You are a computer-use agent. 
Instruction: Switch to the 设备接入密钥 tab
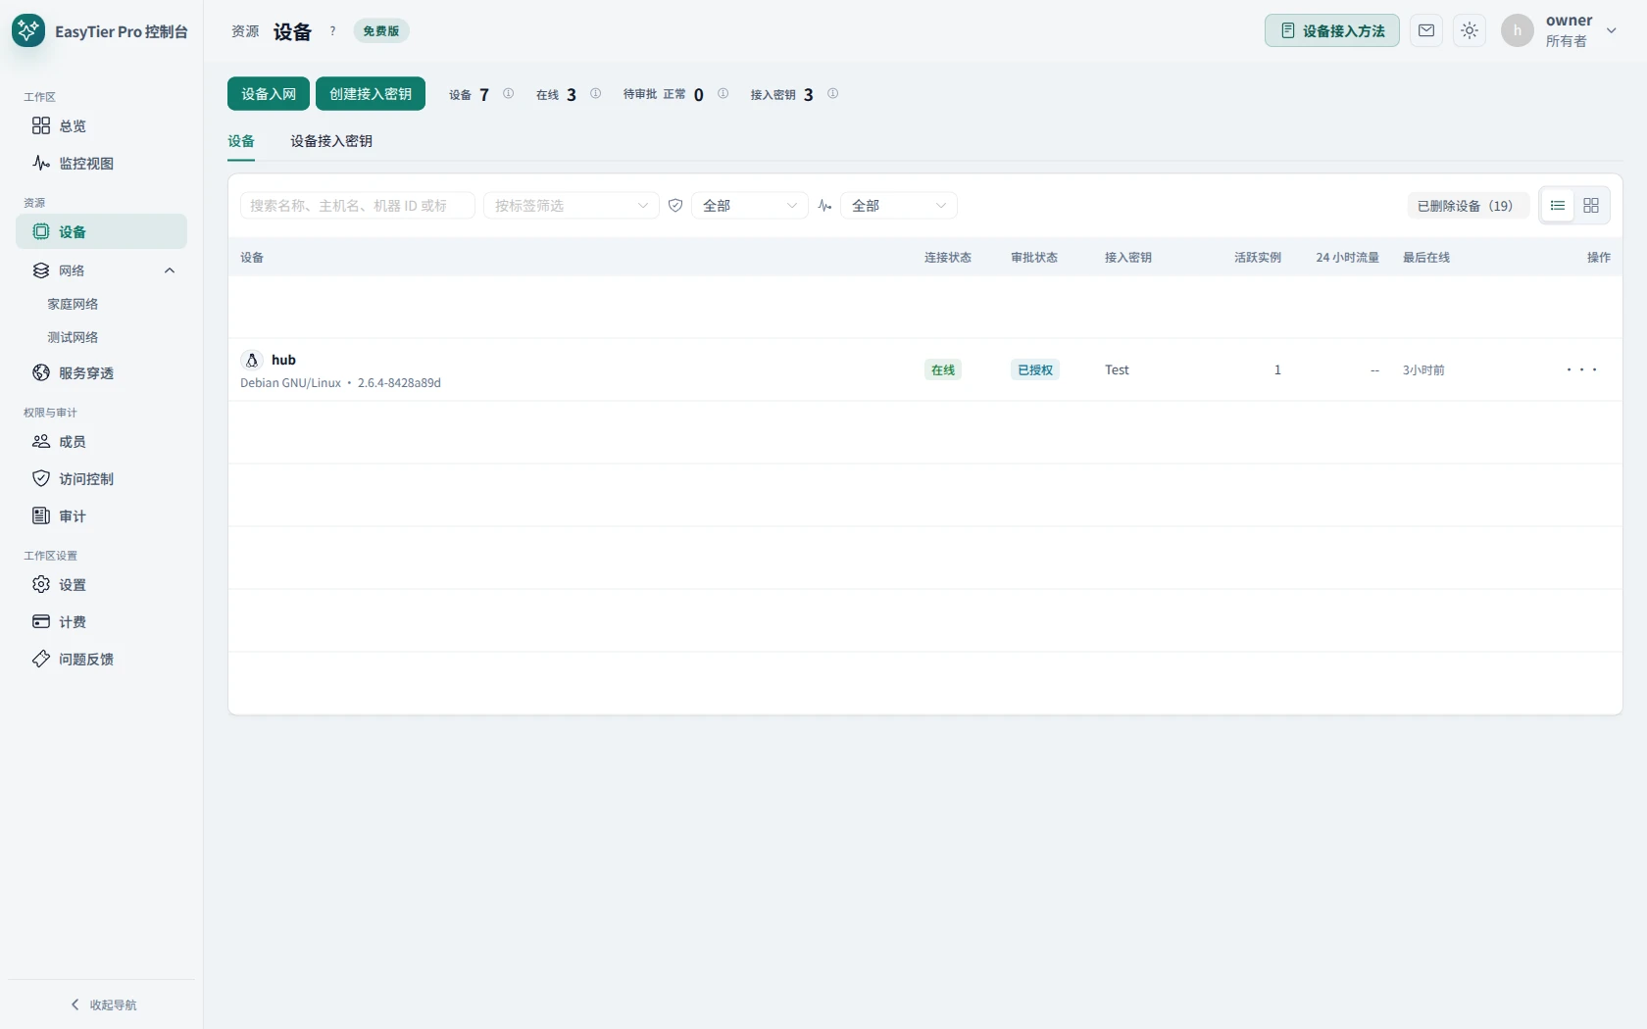(331, 141)
